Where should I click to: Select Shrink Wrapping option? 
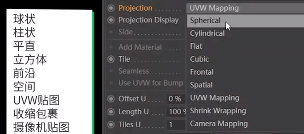click(245, 111)
